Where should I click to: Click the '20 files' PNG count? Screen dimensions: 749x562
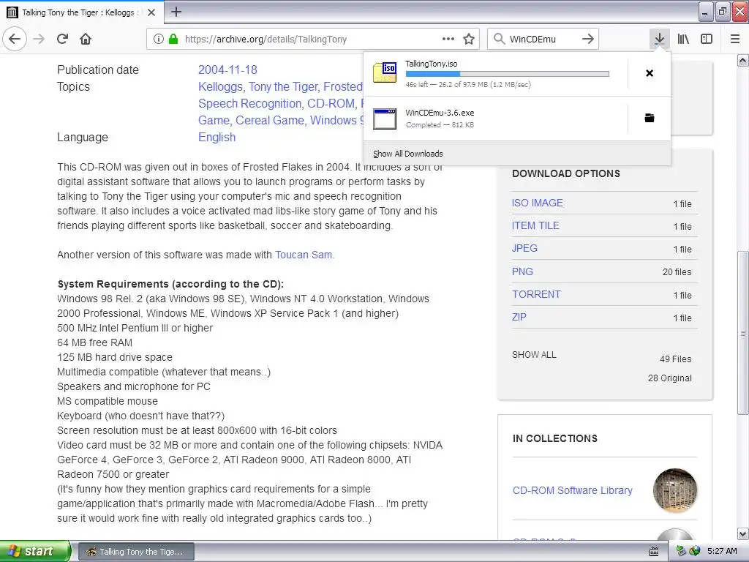677,272
